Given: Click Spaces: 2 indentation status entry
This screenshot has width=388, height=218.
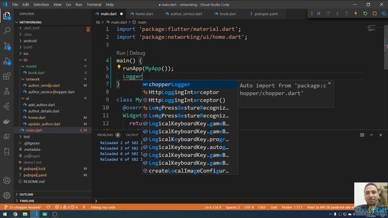Looking at the screenshot, I should (233, 207).
